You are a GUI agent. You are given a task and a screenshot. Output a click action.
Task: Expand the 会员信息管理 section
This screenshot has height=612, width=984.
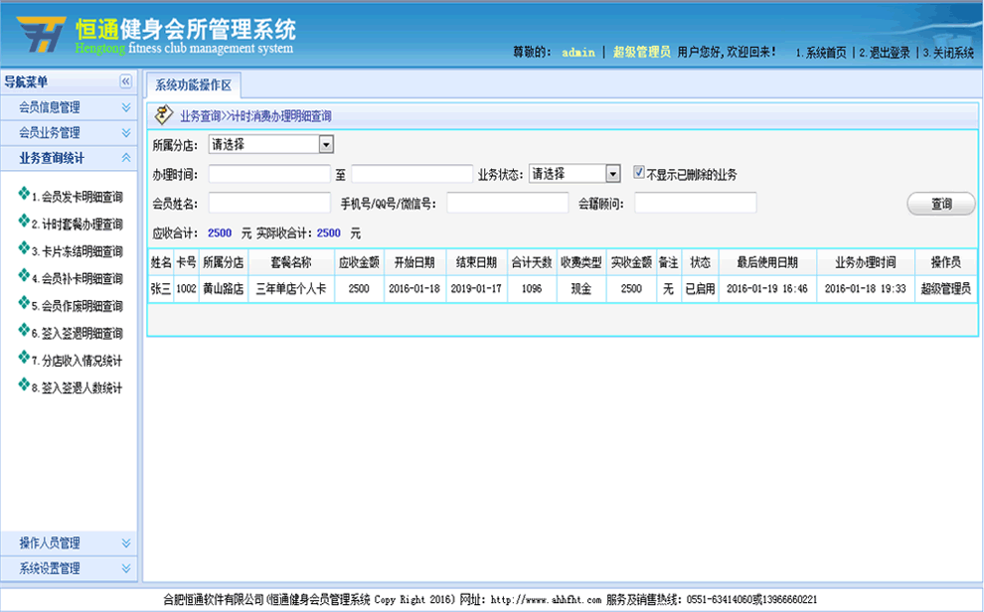tap(69, 107)
